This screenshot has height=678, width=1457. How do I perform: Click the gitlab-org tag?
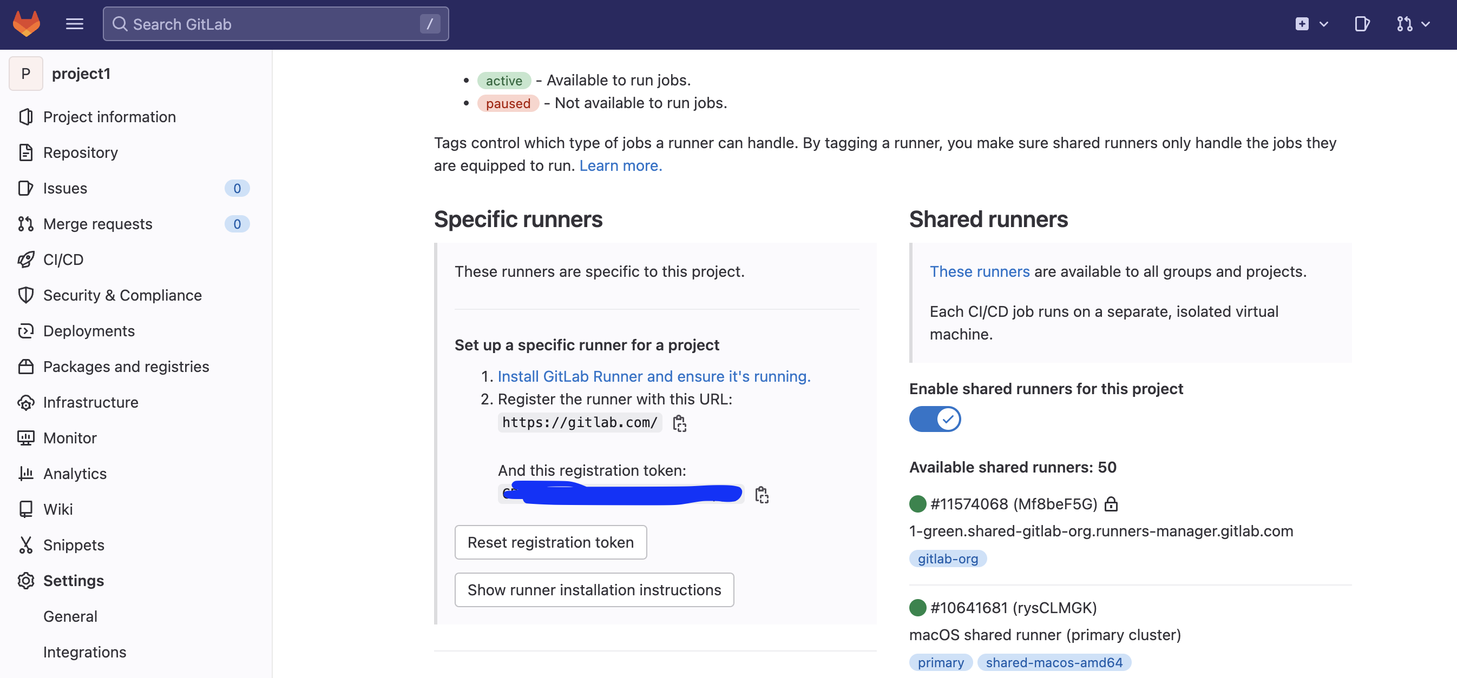[948, 559]
